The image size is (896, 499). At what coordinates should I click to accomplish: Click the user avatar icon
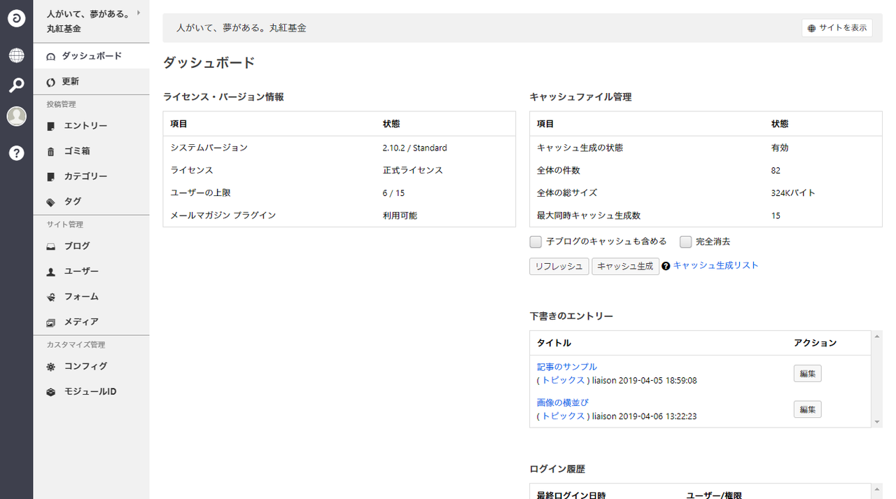pyautogui.click(x=16, y=116)
